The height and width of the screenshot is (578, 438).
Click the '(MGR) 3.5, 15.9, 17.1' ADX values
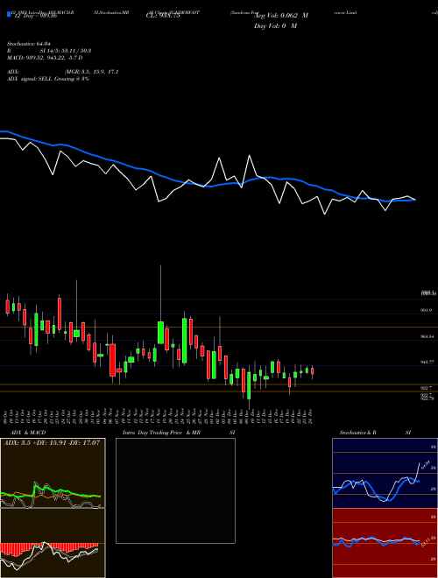91,72
